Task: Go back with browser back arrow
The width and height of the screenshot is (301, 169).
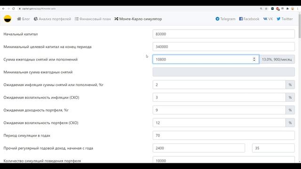Action: 3,8
